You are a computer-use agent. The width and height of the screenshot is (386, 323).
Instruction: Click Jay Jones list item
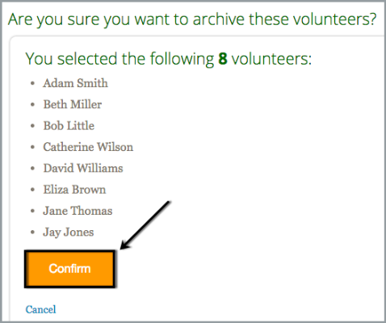tap(69, 233)
